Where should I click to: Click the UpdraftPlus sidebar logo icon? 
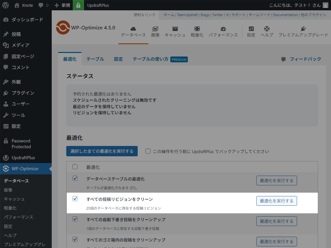point(6,158)
